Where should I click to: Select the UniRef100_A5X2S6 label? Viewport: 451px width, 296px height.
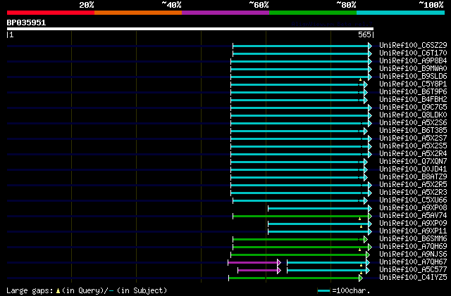[x=413, y=123]
